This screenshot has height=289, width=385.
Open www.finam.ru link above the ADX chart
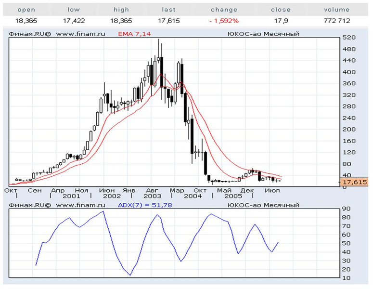[x=81, y=205]
